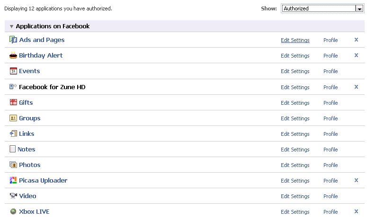Open the Show filter dropdown

(359, 8)
